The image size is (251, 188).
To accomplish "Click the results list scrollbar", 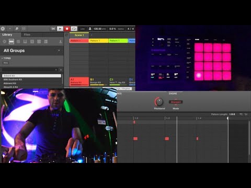I will (62, 79).
